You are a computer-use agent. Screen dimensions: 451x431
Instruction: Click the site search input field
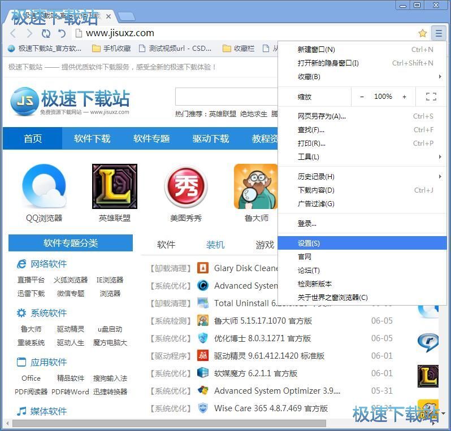coord(227,97)
